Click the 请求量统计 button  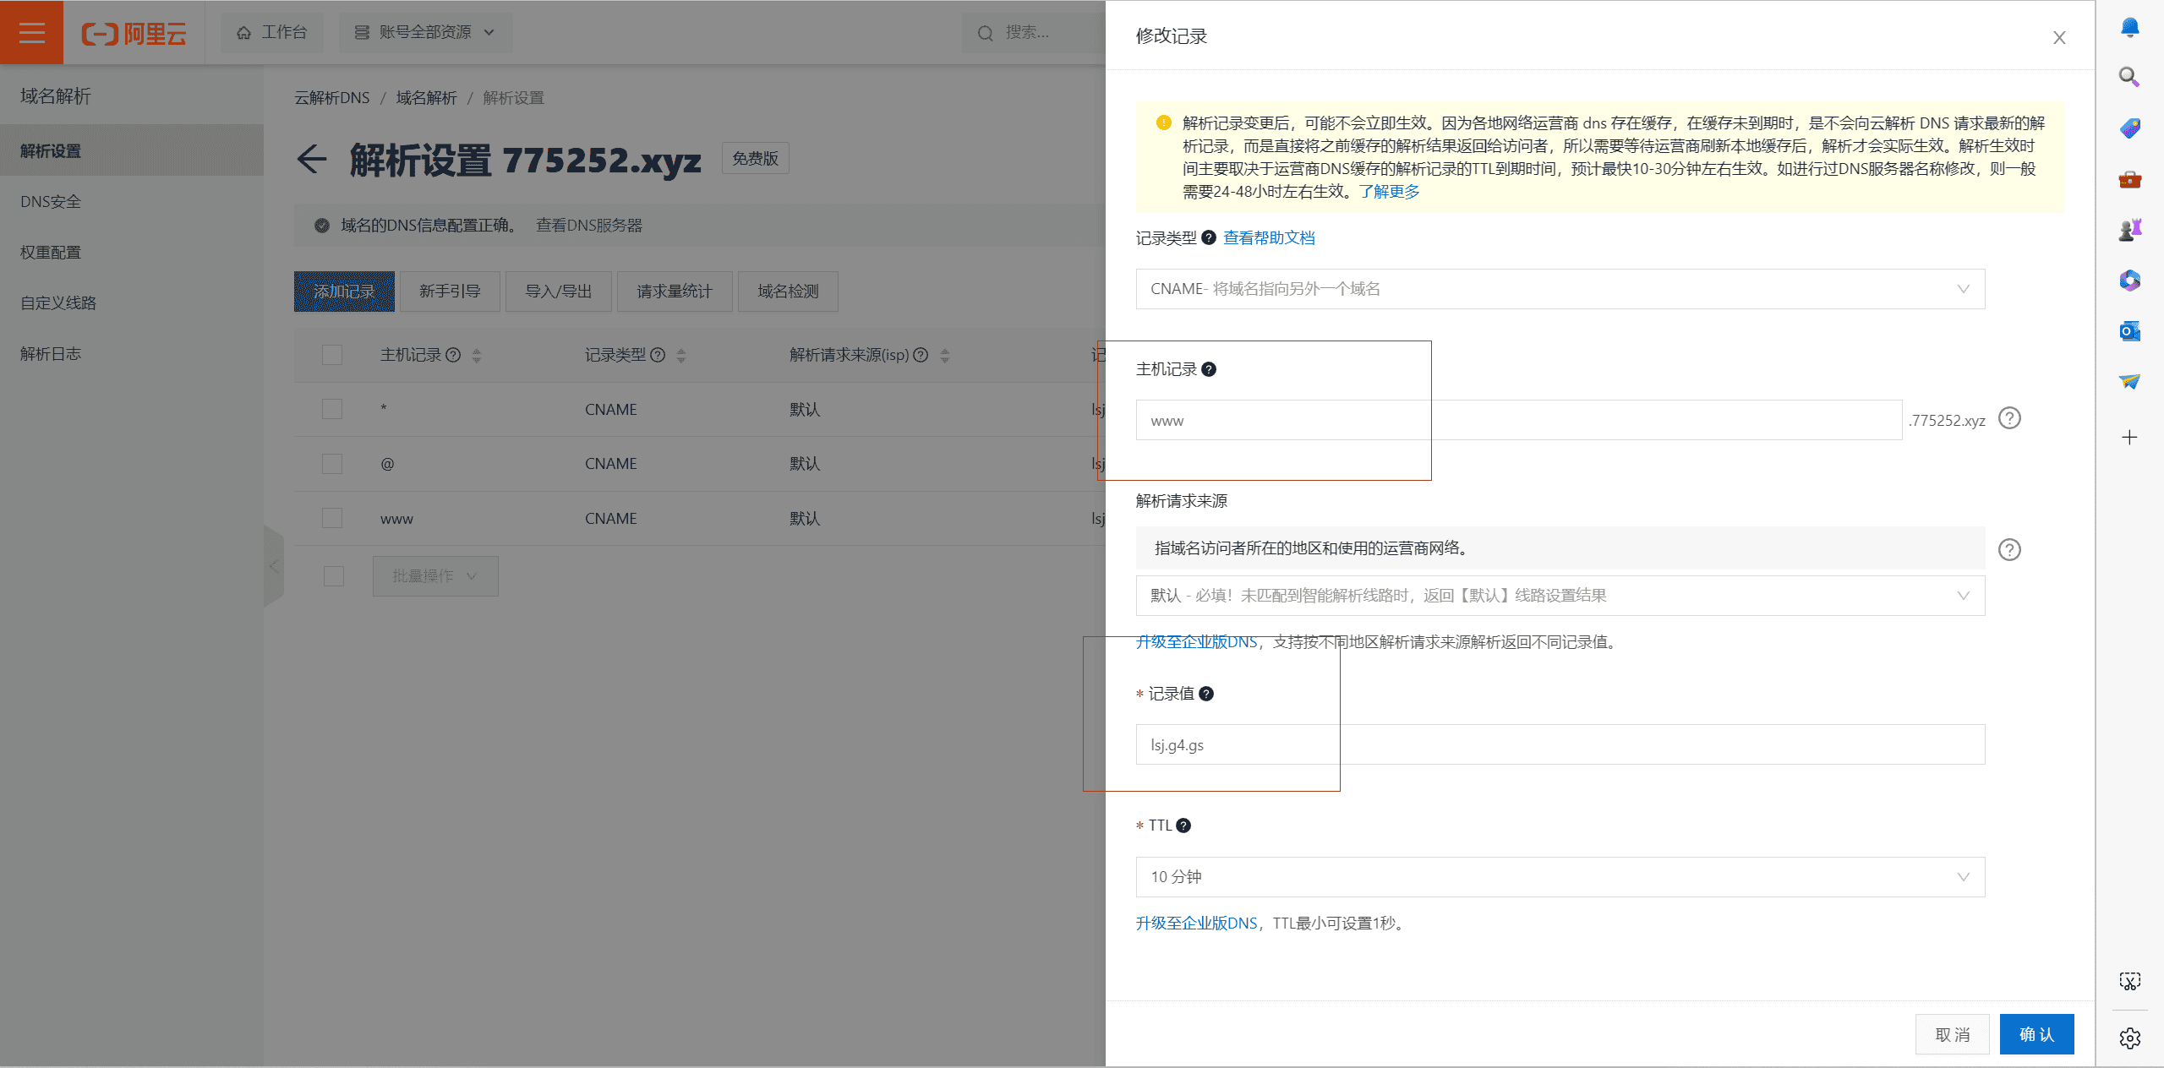click(x=675, y=292)
